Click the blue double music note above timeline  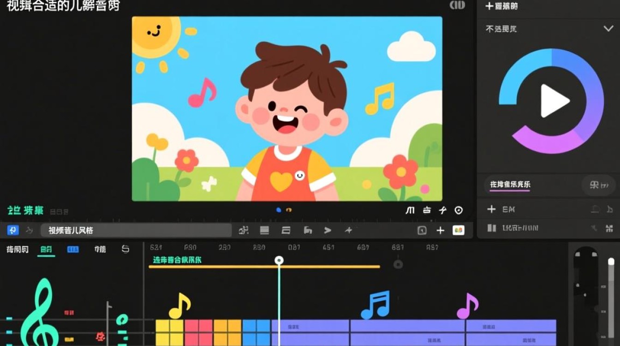tap(376, 305)
